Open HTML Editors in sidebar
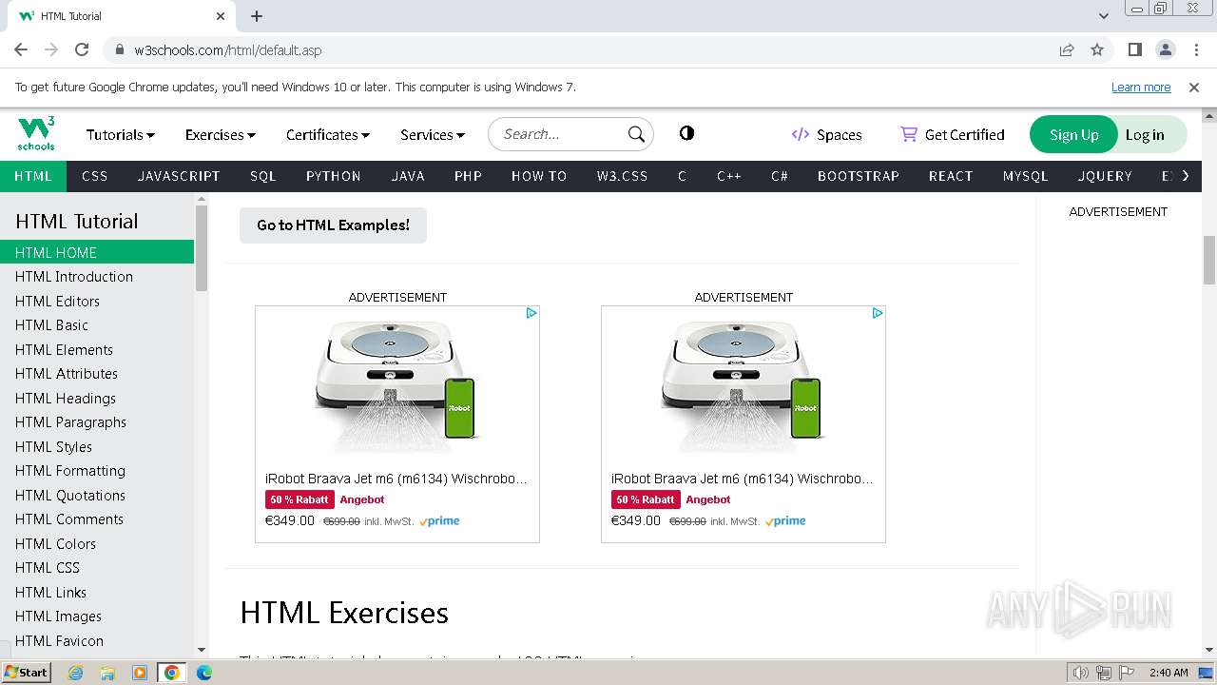Viewport: 1217px width, 685px height. [97, 301]
